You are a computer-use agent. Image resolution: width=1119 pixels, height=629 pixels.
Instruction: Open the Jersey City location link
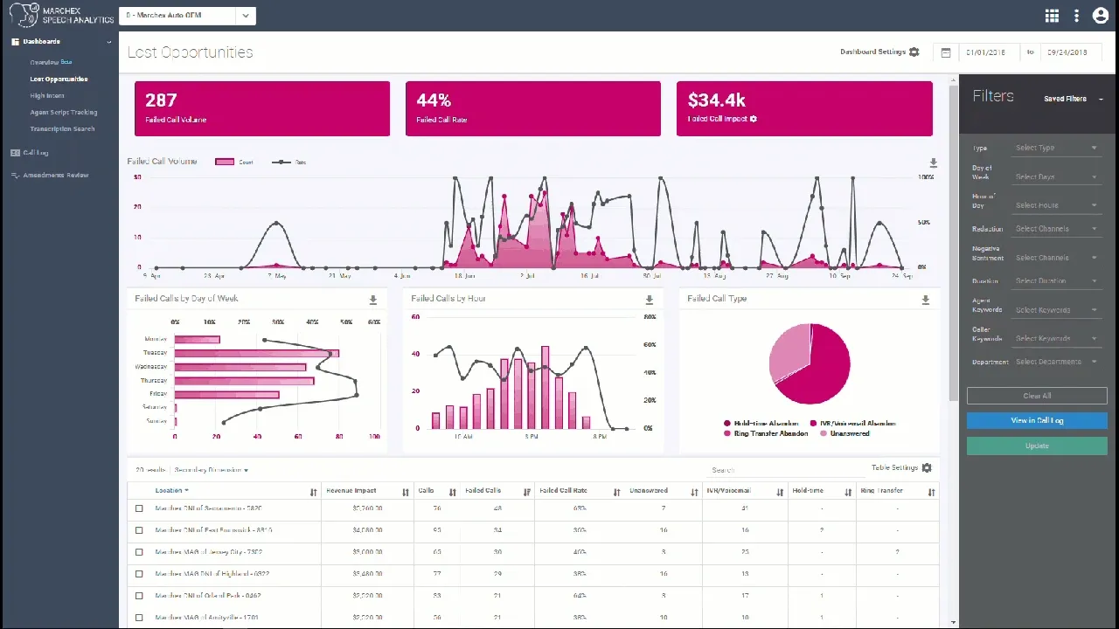click(208, 552)
